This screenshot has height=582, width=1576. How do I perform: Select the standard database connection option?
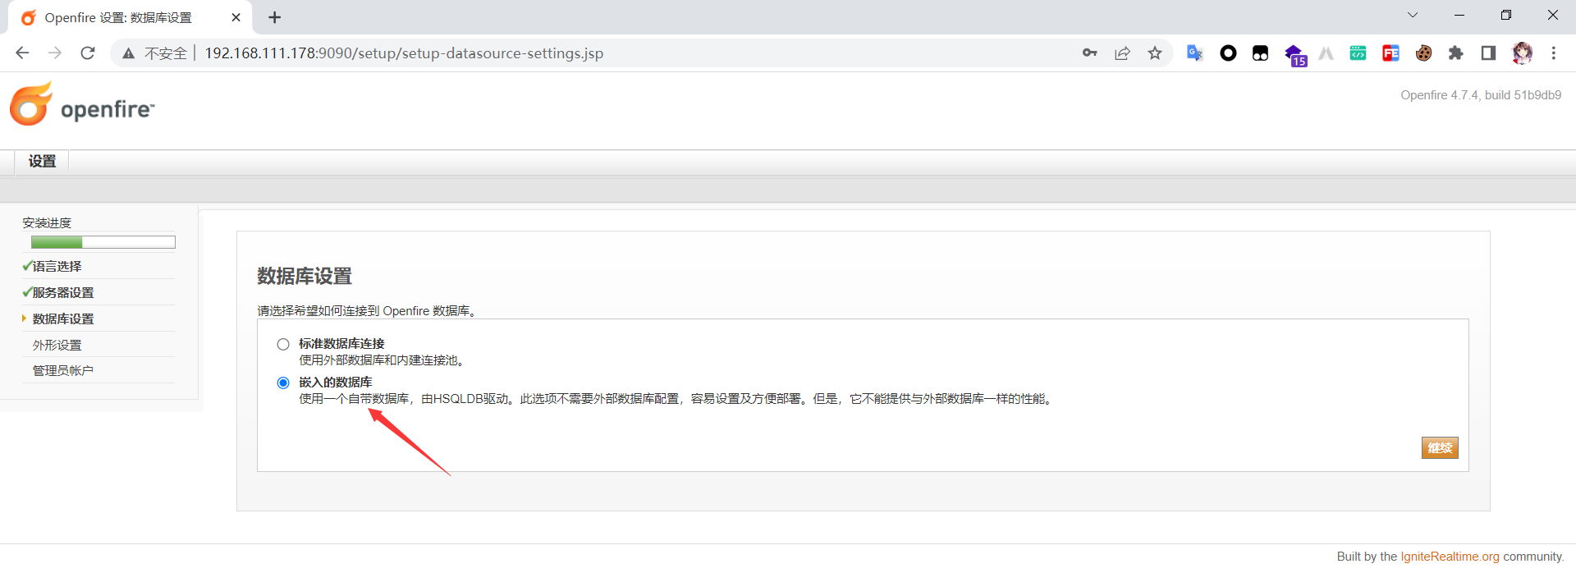[x=283, y=344]
